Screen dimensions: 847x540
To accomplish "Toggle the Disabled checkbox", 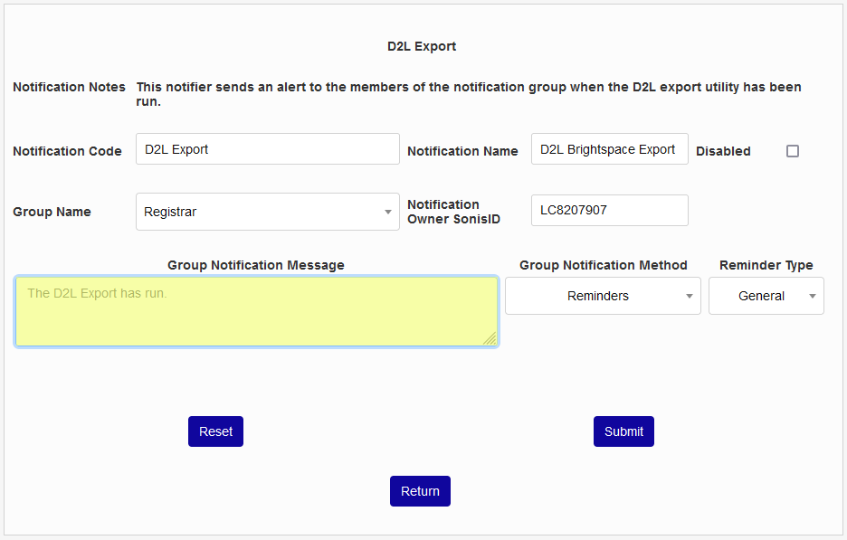I will pyautogui.click(x=793, y=151).
